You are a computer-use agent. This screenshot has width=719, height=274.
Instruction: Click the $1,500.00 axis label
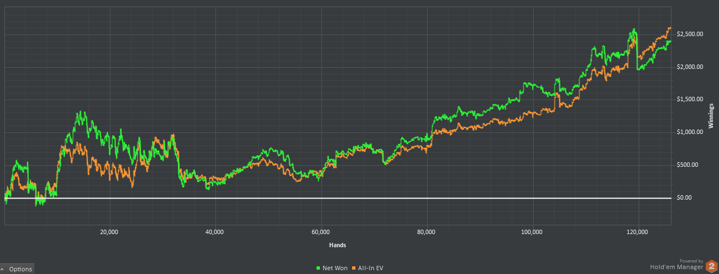click(689, 100)
